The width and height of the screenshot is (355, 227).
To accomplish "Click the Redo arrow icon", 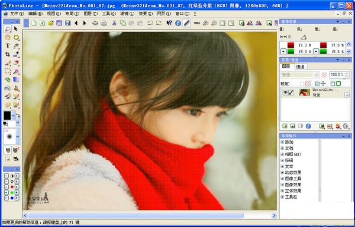I will pos(159,23).
